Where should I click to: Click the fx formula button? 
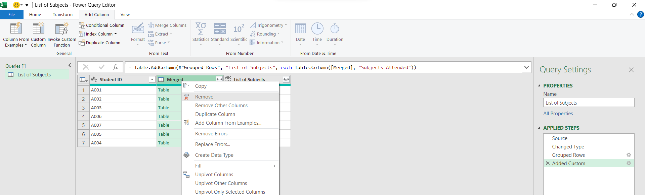pos(115,67)
